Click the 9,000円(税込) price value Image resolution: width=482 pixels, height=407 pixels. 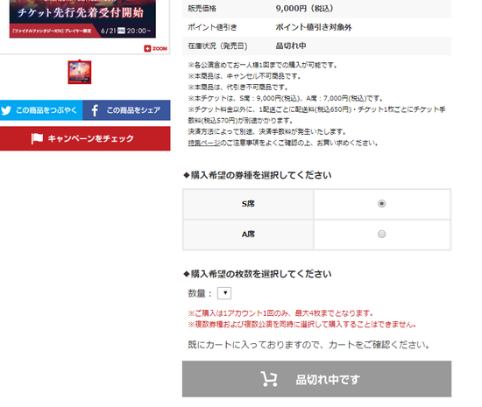(304, 8)
